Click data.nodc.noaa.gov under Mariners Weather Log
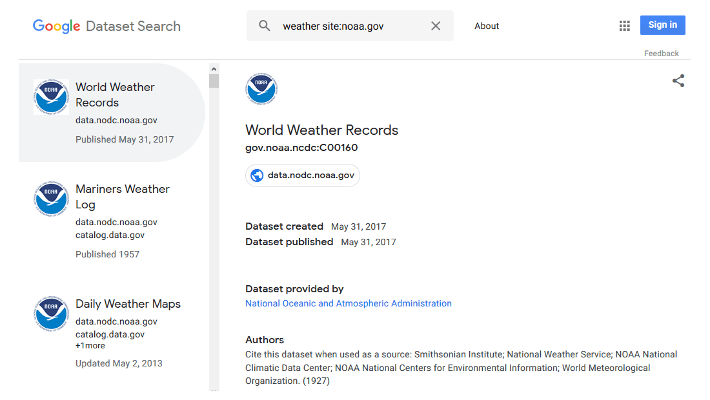The height and width of the screenshot is (400, 710). 116,222
